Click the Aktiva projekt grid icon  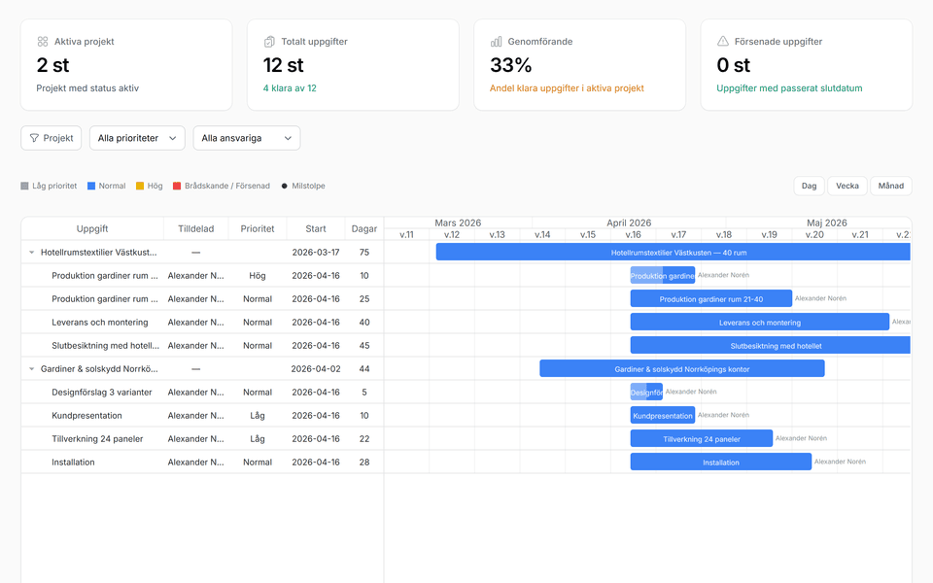point(42,42)
